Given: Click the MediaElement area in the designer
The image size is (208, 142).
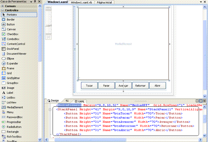Looking at the screenshot, I should [x=123, y=44].
